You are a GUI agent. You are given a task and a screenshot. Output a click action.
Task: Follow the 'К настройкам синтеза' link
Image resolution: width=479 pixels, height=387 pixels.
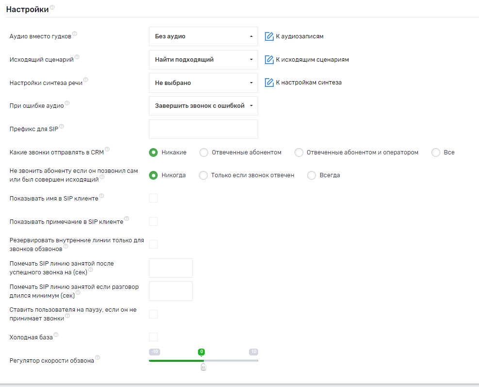309,83
